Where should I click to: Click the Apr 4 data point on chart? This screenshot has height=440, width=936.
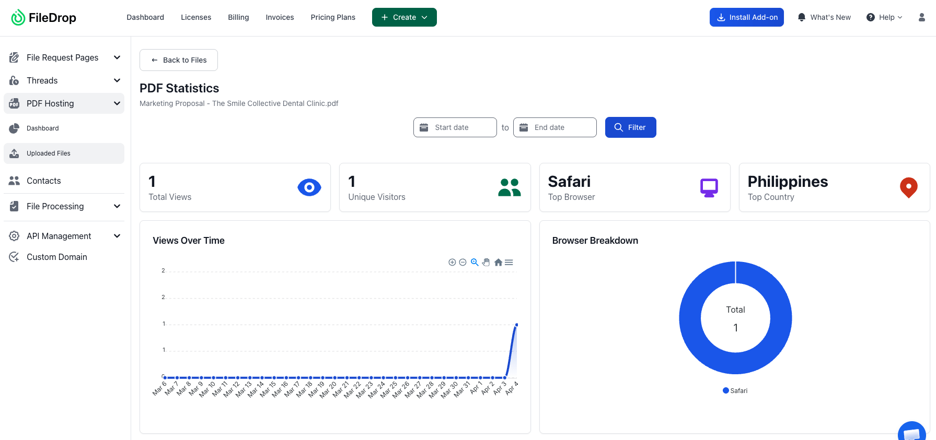(516, 325)
